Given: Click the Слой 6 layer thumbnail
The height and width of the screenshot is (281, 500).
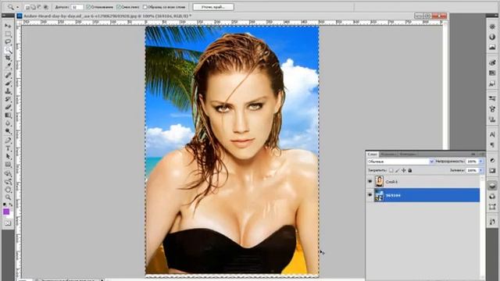Looking at the screenshot, I should (379, 182).
